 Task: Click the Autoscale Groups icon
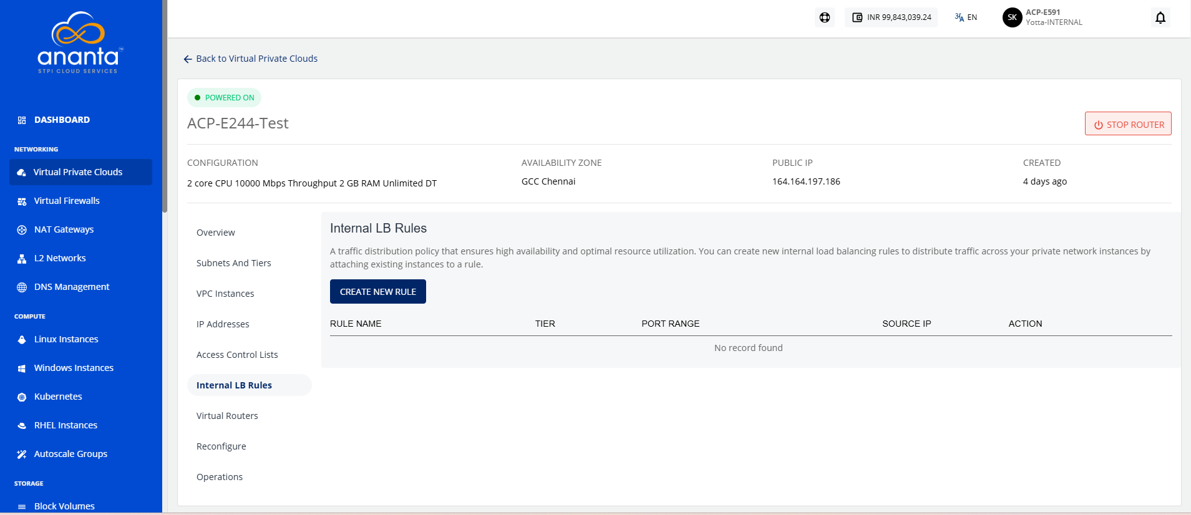tap(22, 455)
